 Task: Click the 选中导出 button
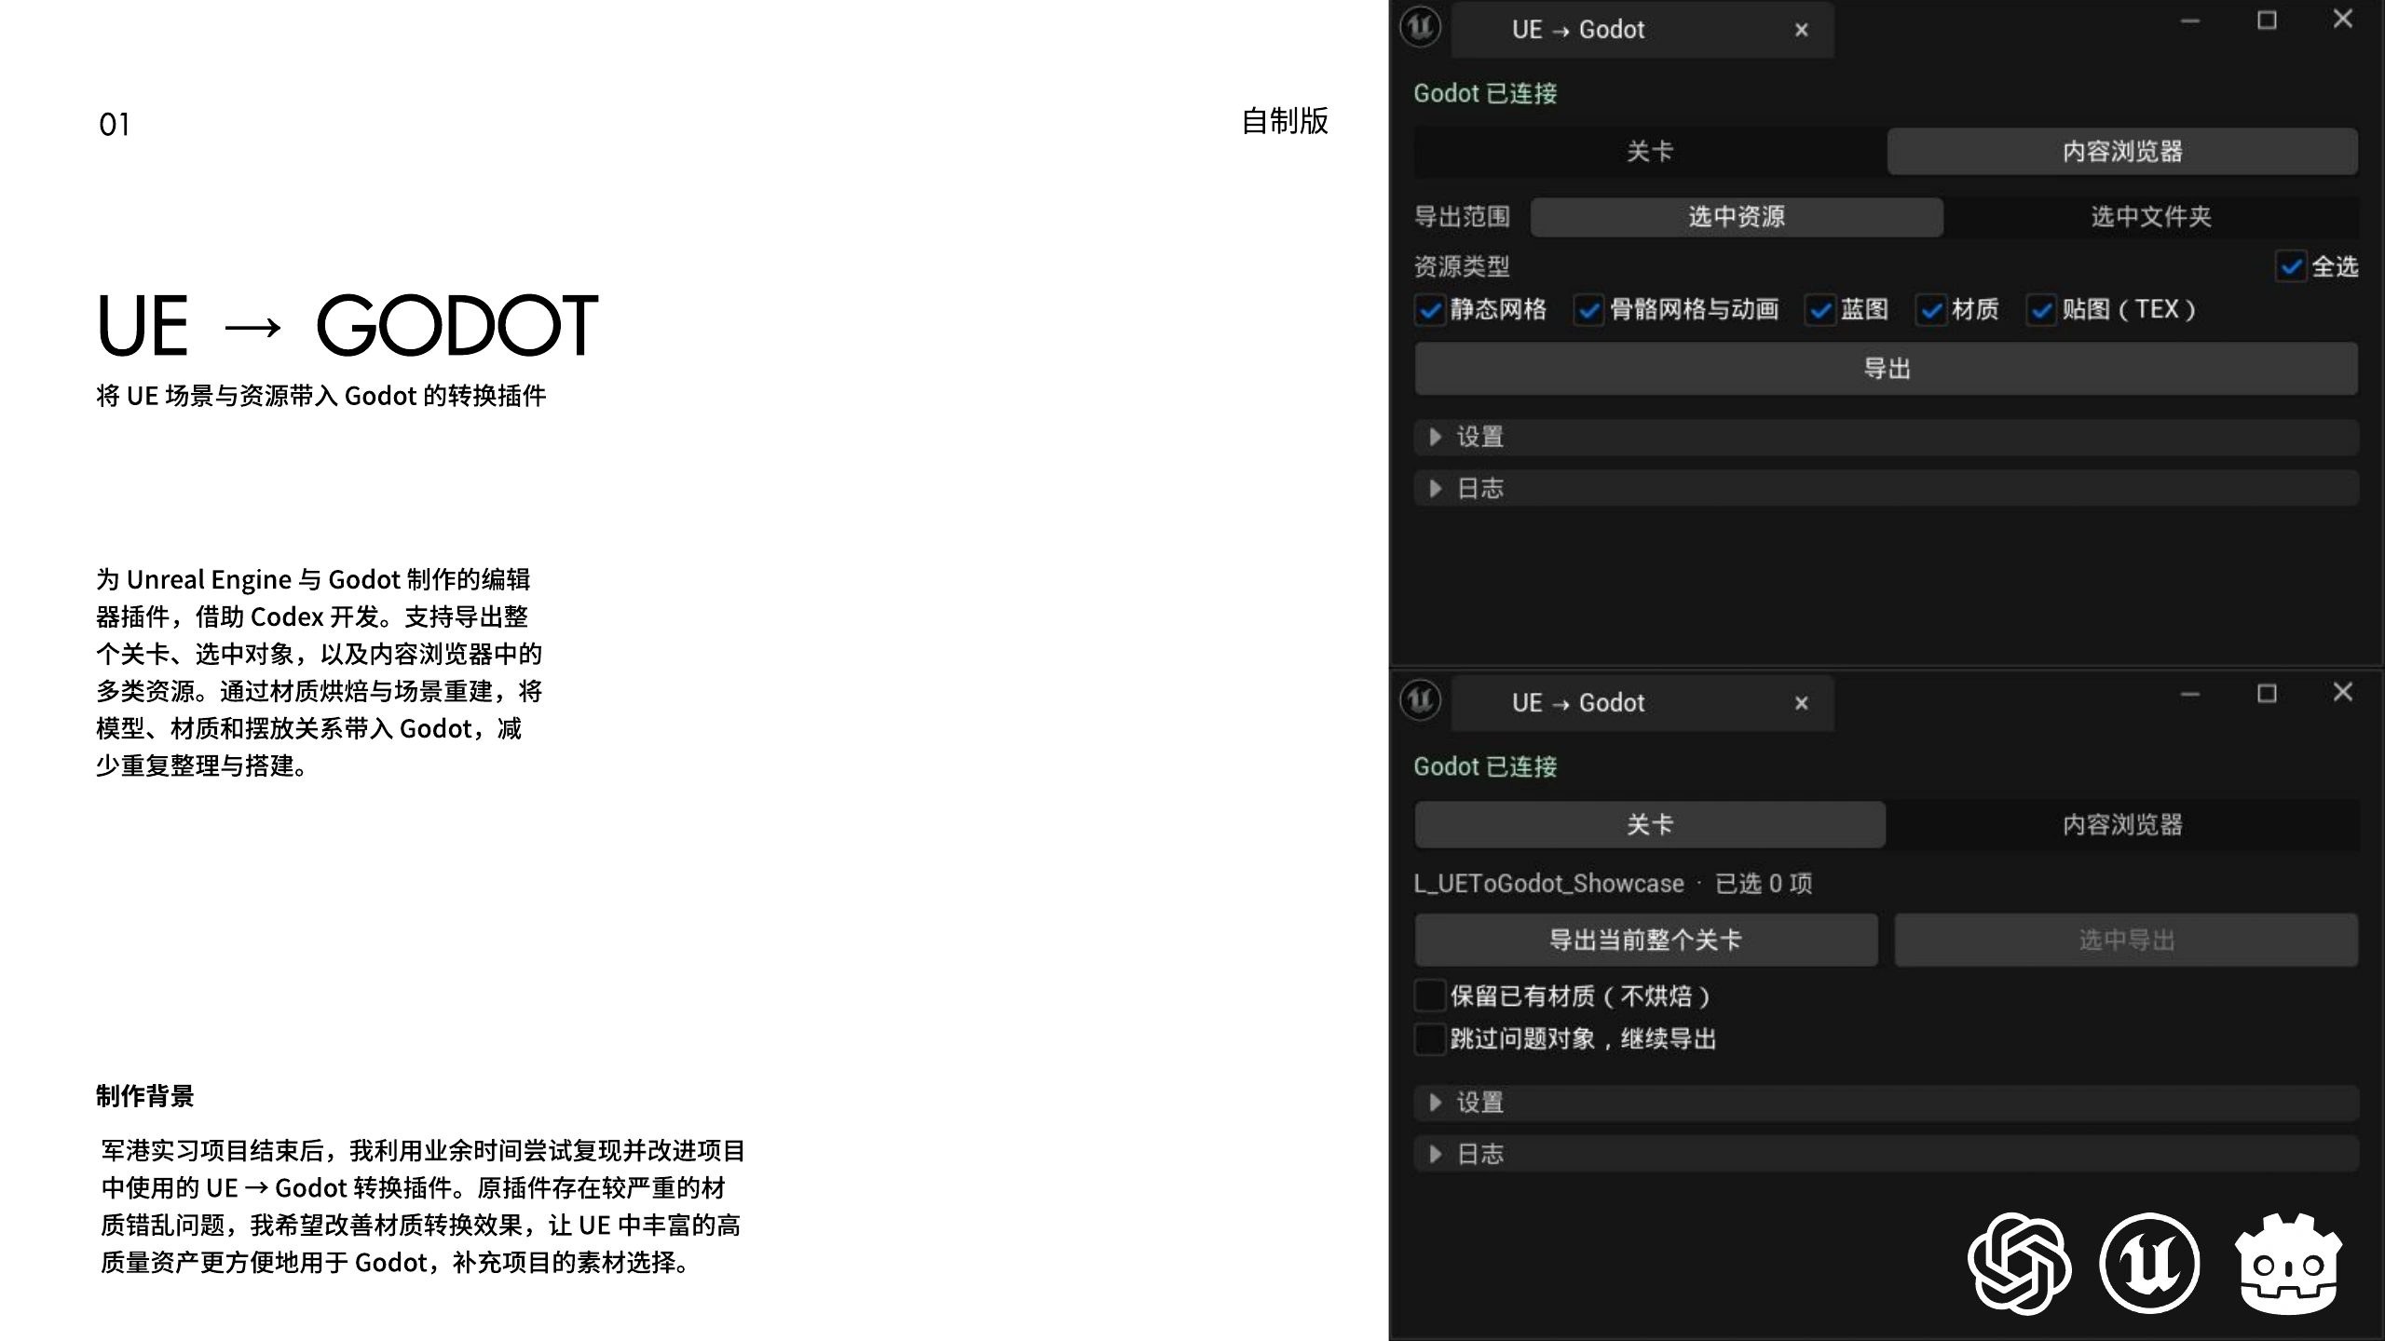[x=2126, y=940]
